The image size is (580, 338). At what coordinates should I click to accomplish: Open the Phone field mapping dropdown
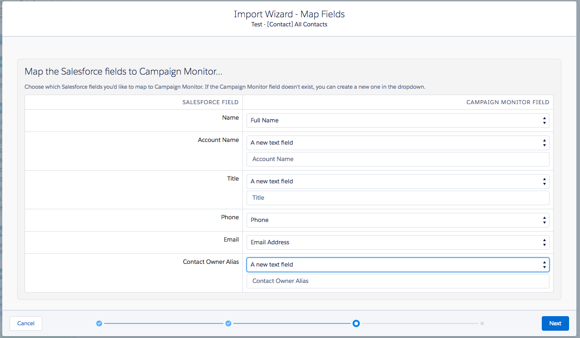[x=398, y=220]
